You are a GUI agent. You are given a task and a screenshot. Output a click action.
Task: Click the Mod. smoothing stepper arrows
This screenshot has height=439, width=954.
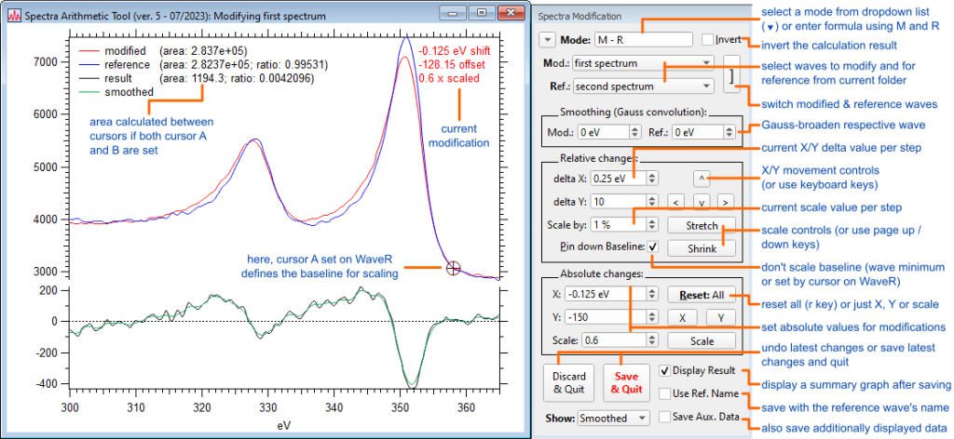pyautogui.click(x=635, y=131)
